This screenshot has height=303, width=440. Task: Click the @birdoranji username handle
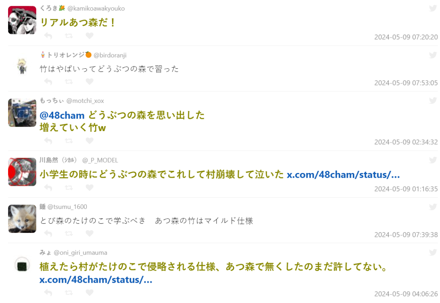click(110, 55)
